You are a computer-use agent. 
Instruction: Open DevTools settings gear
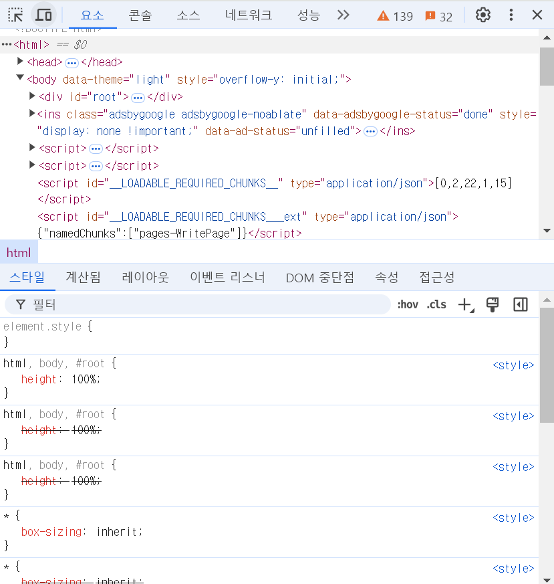[483, 15]
